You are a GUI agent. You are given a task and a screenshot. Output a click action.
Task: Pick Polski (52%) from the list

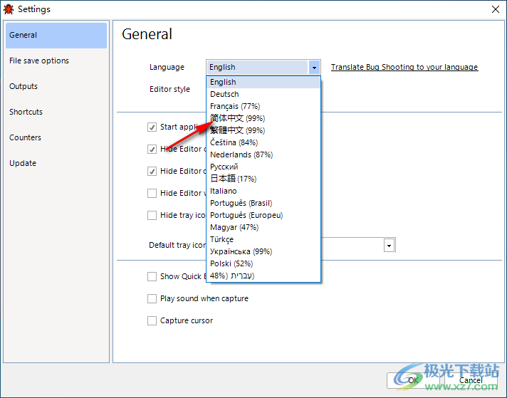(263, 264)
